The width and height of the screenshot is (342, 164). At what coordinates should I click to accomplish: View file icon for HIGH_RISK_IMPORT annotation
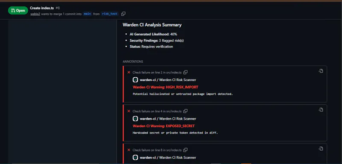coord(321,71)
